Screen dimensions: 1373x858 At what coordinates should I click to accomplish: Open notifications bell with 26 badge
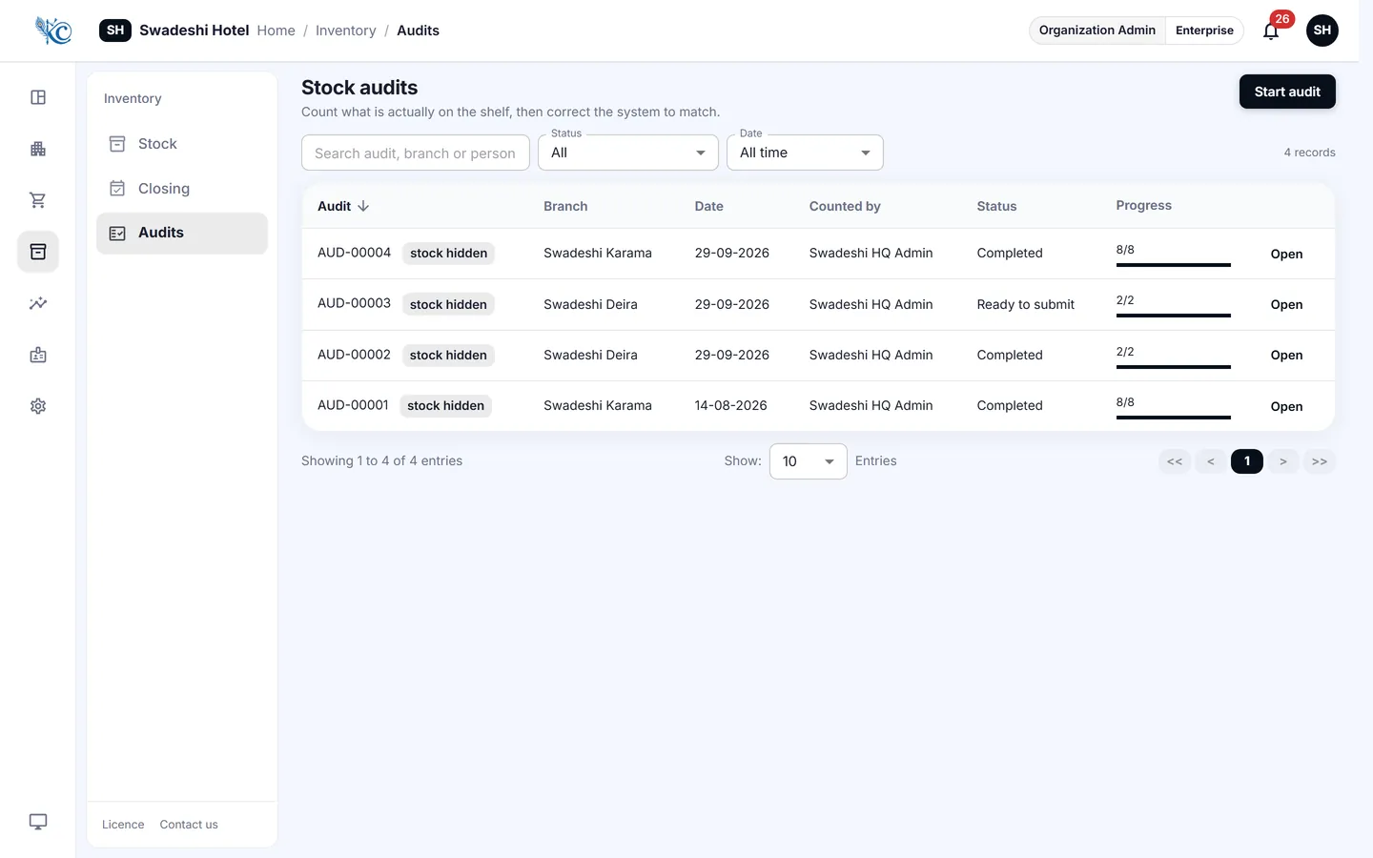pos(1271,31)
